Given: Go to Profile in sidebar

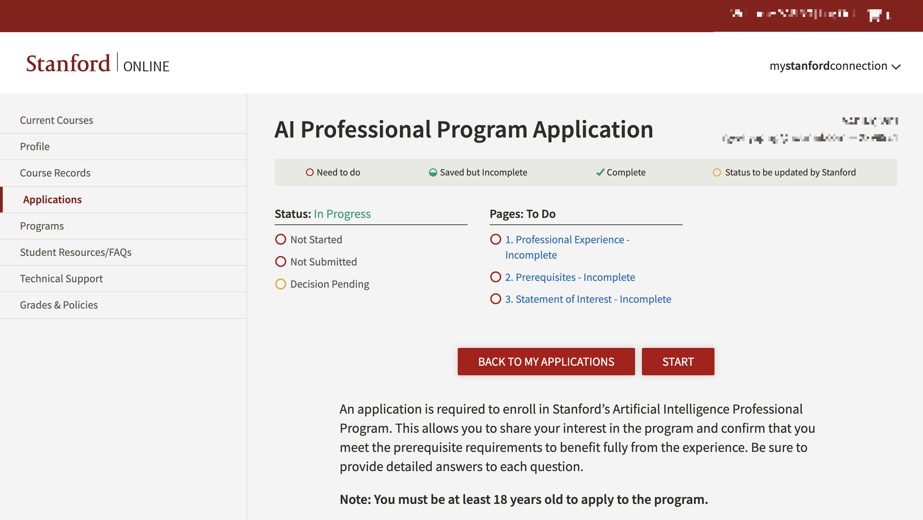Looking at the screenshot, I should 34,146.
